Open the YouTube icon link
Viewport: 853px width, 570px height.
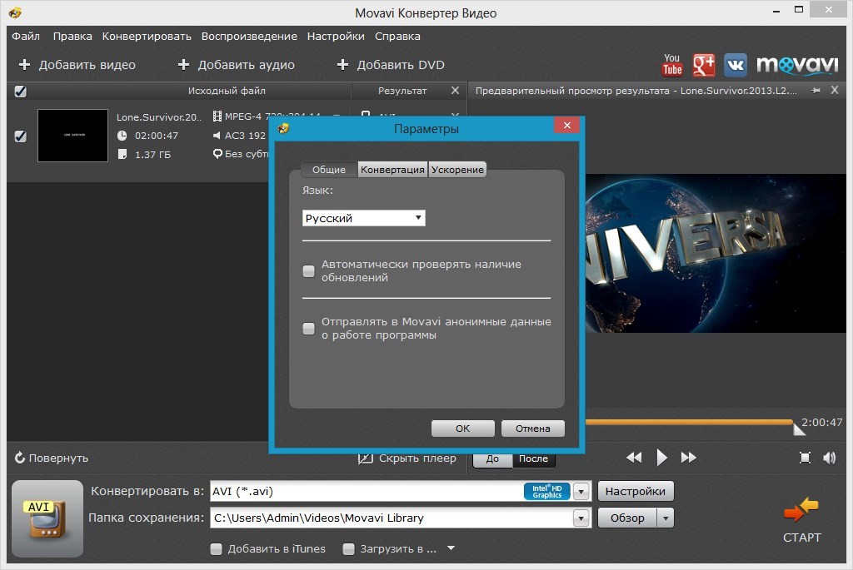click(x=672, y=64)
